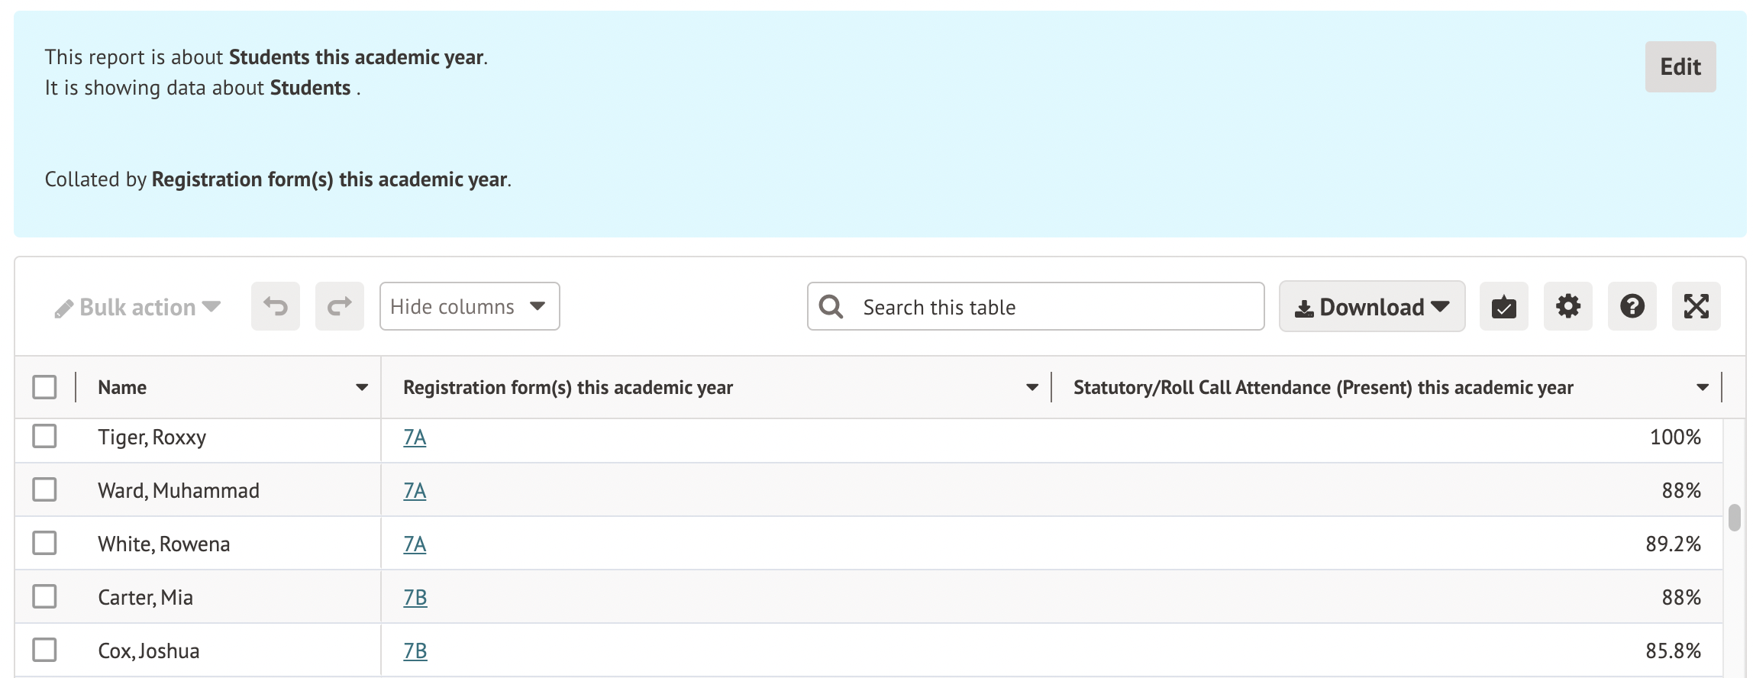Click the undo arrow icon

pyautogui.click(x=275, y=306)
